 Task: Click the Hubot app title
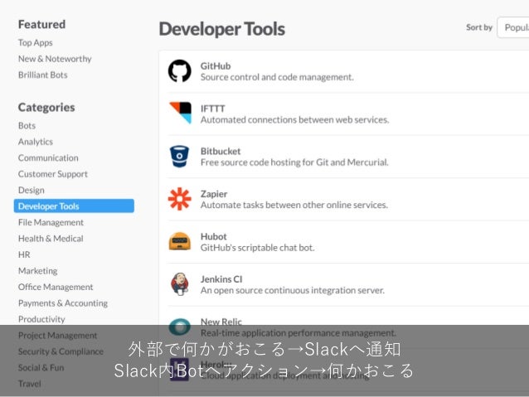point(214,237)
